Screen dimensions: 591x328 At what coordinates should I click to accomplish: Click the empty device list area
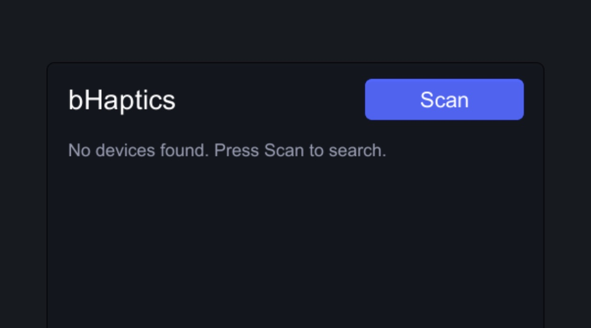pos(295,244)
